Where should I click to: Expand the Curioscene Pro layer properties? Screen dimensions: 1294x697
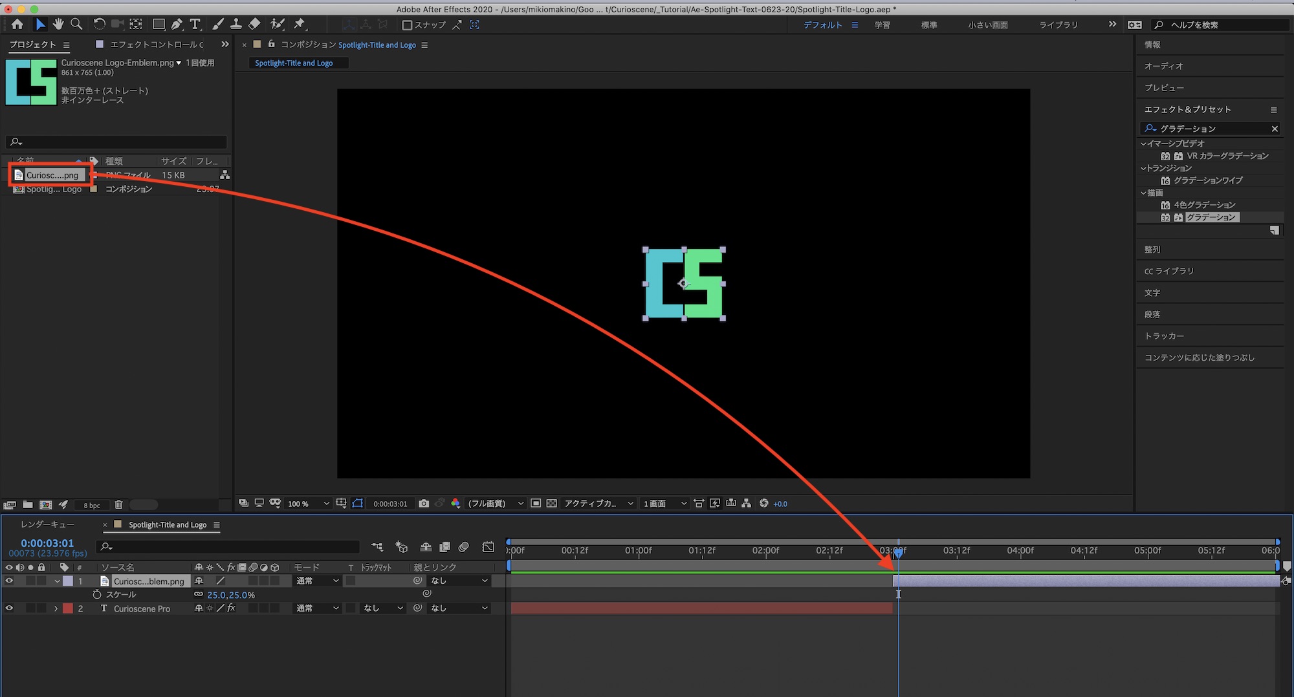pos(56,608)
